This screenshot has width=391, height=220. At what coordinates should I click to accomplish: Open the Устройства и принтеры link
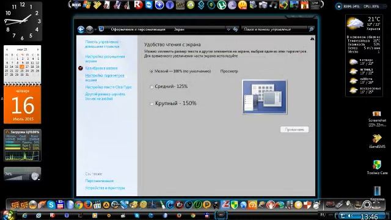(x=104, y=188)
